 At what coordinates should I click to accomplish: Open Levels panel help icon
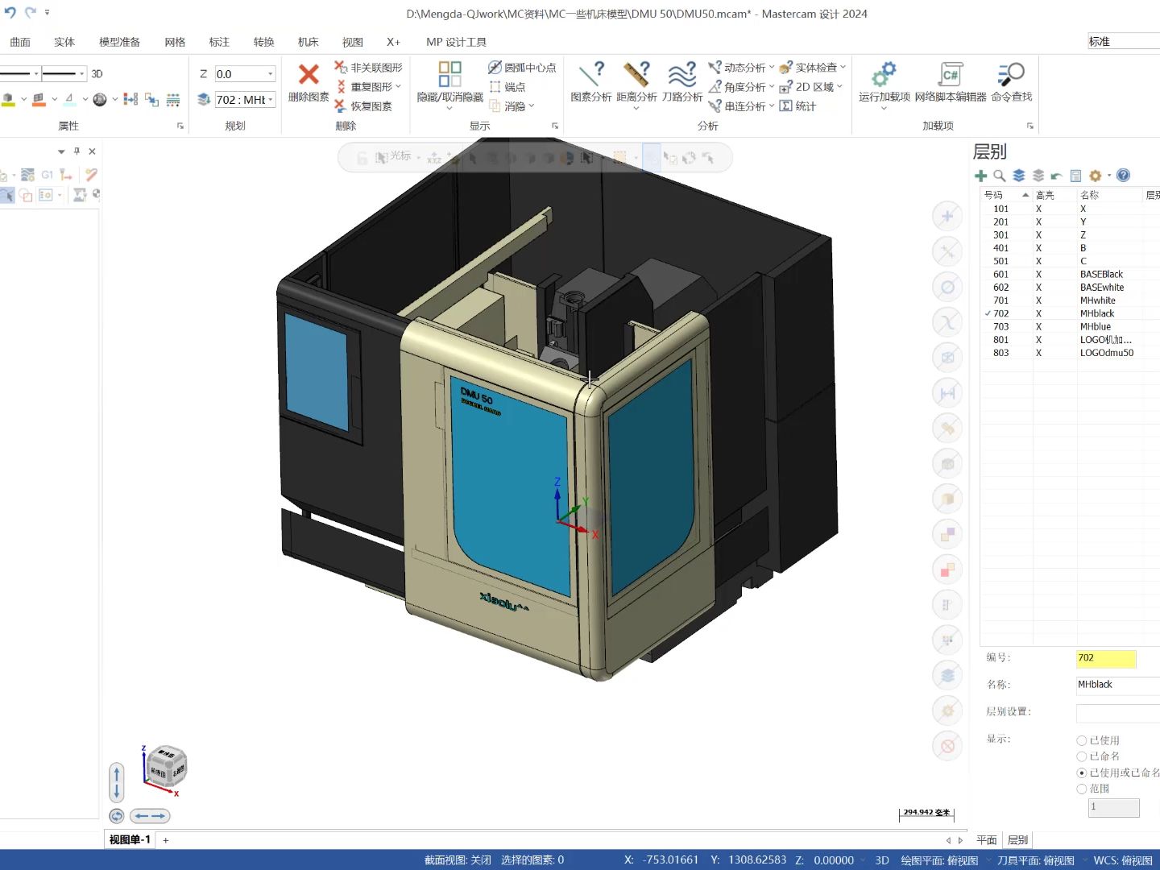tap(1124, 176)
